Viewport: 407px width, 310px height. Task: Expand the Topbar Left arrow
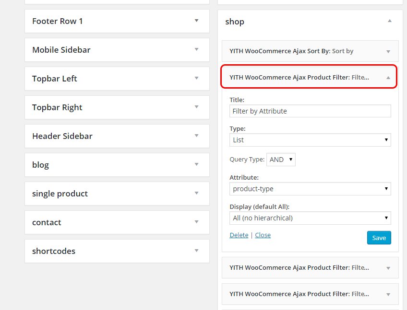(x=196, y=78)
